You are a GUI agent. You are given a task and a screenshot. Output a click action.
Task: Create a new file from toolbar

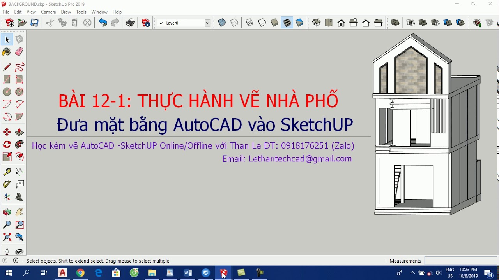pyautogui.click(x=10, y=23)
